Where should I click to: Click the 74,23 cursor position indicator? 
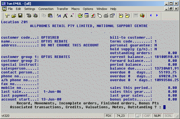[x=121, y=116]
